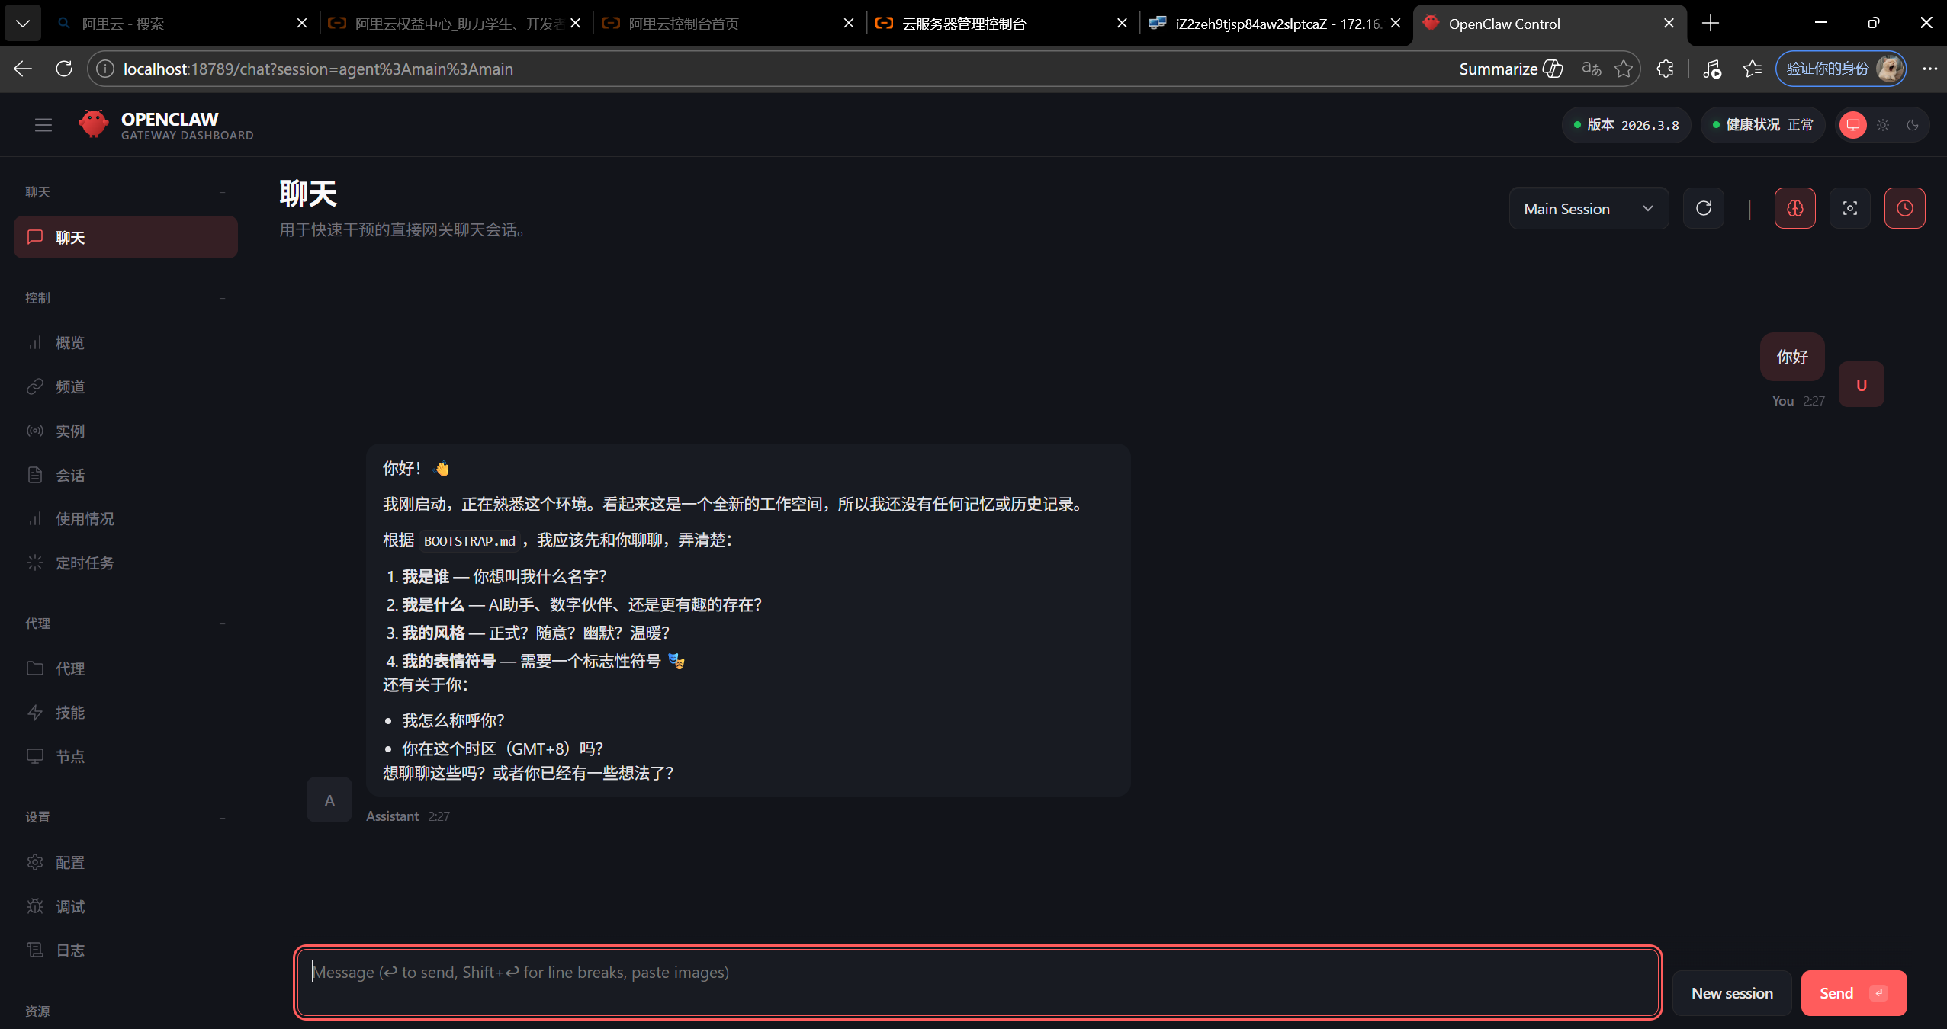The height and width of the screenshot is (1029, 1947).
Task: Select light theme sun icon
Action: click(x=1883, y=125)
